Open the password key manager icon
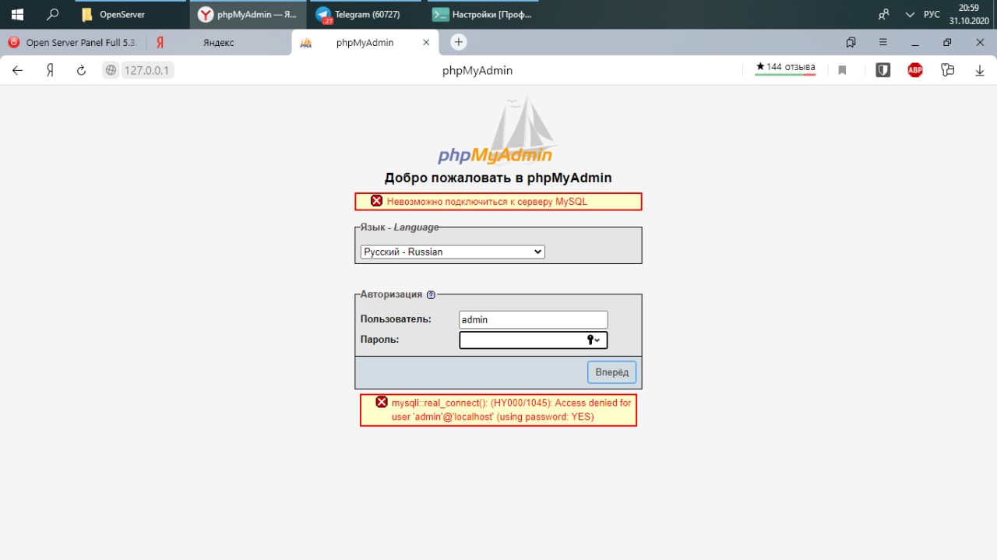997x560 pixels. pos(594,340)
